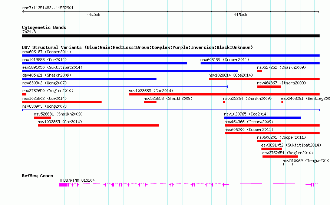The width and height of the screenshot is (330, 205).
Task: Select the nsv526631 (Shaikh2009) label
Action: coord(58,114)
